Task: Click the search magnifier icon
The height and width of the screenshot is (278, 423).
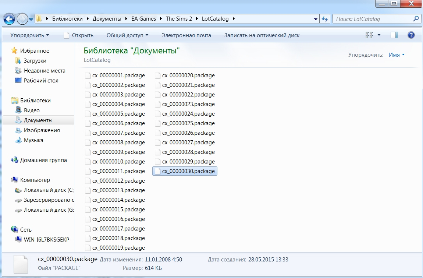Action: [x=416, y=19]
